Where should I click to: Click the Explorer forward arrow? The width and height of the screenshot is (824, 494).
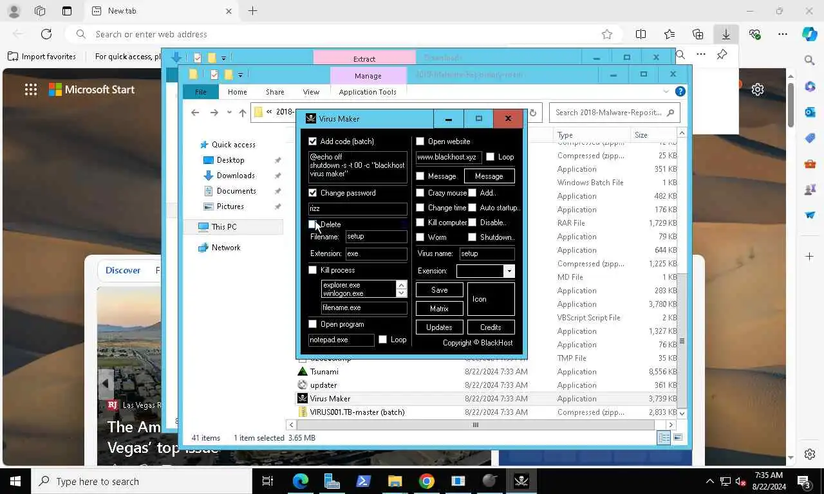(x=214, y=113)
